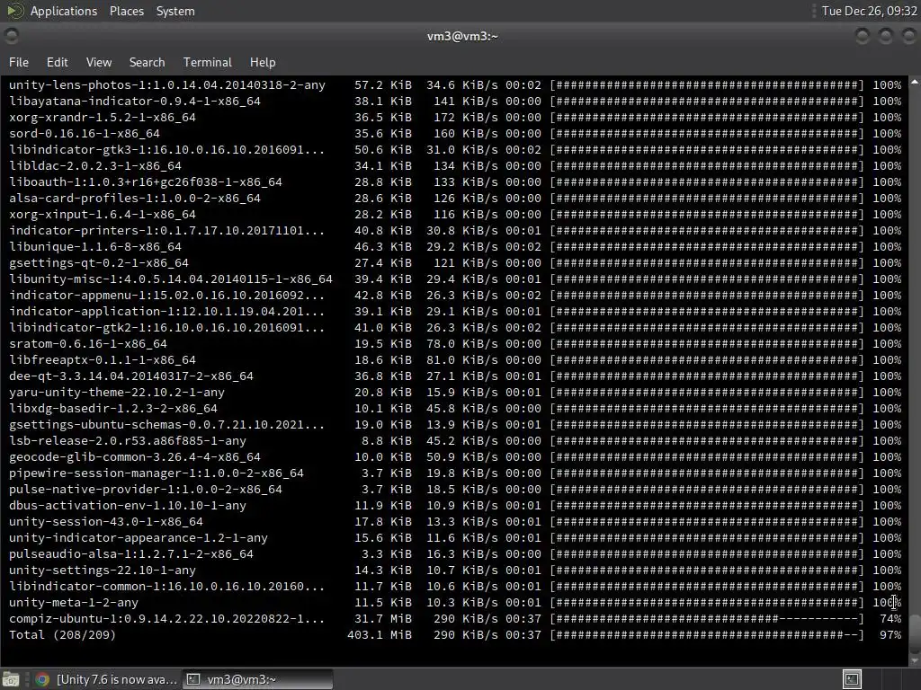The width and height of the screenshot is (921, 690).
Task: Click the indicator-appmenu package name
Action: (x=166, y=295)
